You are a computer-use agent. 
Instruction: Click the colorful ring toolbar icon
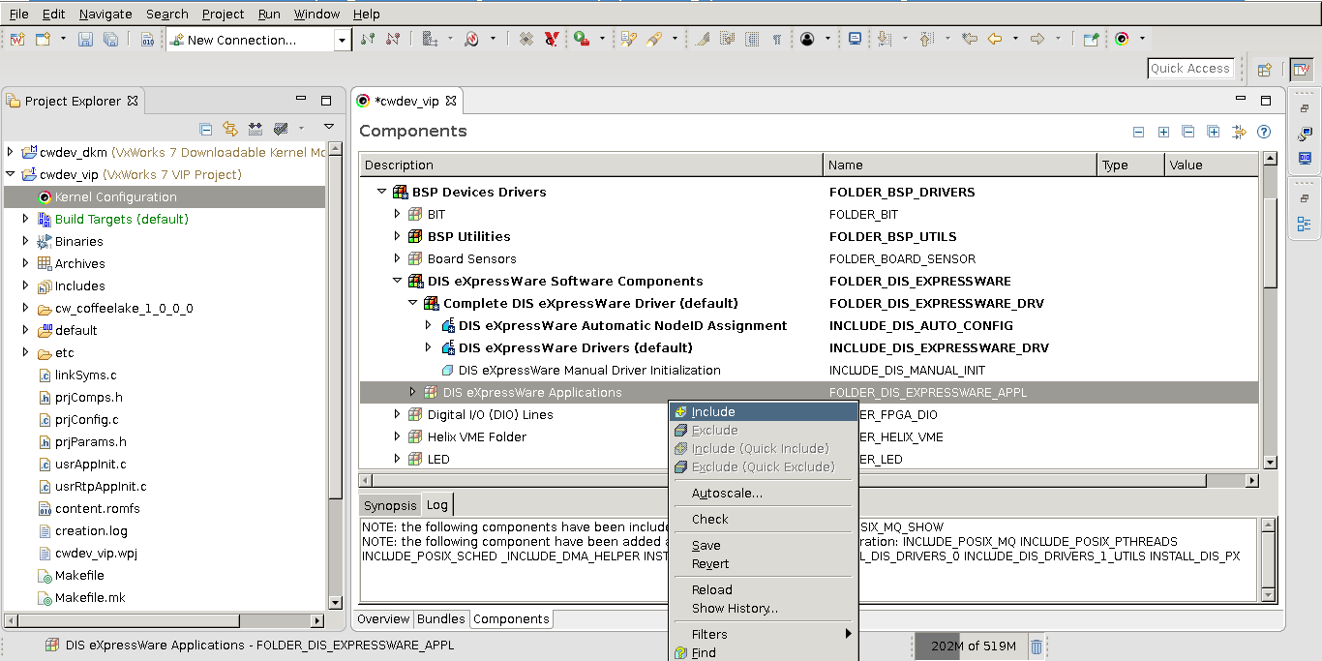click(x=1122, y=40)
